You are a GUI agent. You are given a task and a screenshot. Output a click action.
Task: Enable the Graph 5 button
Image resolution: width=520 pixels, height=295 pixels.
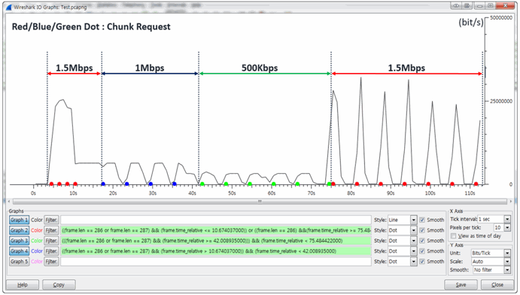click(20, 261)
